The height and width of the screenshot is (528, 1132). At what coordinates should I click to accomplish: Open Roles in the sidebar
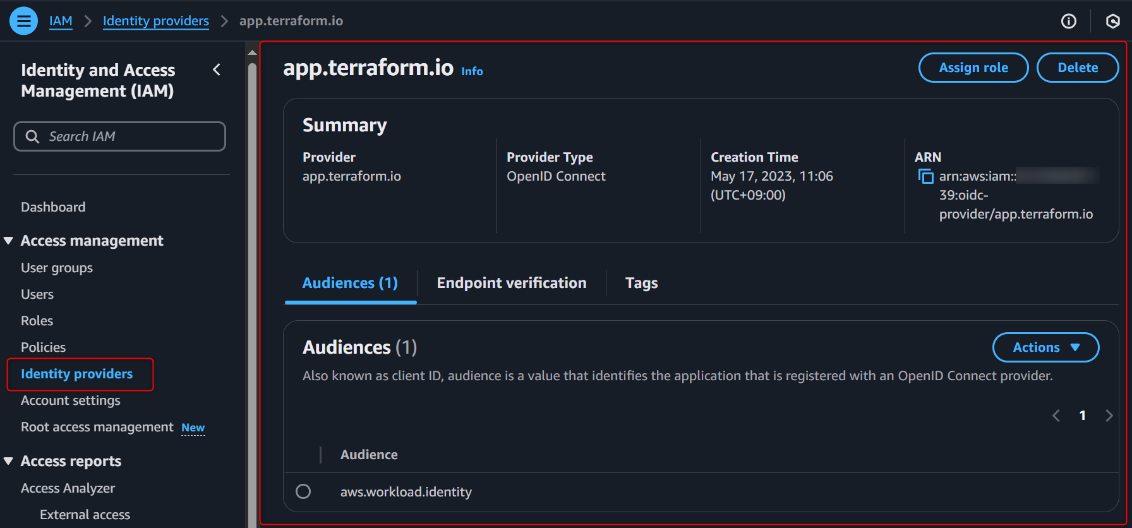point(37,321)
